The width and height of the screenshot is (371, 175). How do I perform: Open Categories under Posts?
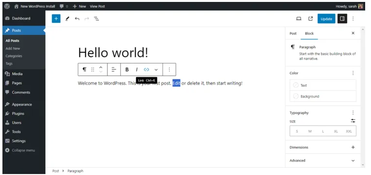point(14,56)
